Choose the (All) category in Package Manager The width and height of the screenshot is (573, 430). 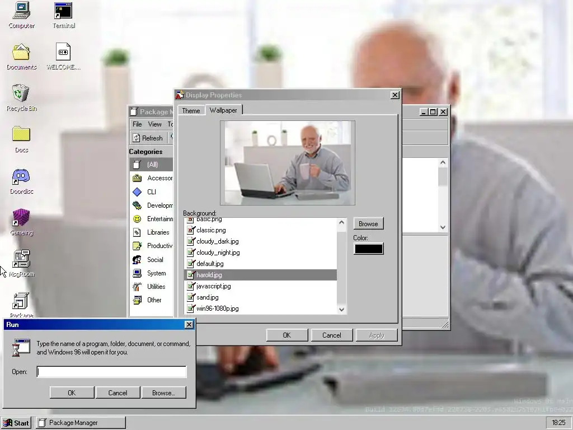click(x=151, y=165)
